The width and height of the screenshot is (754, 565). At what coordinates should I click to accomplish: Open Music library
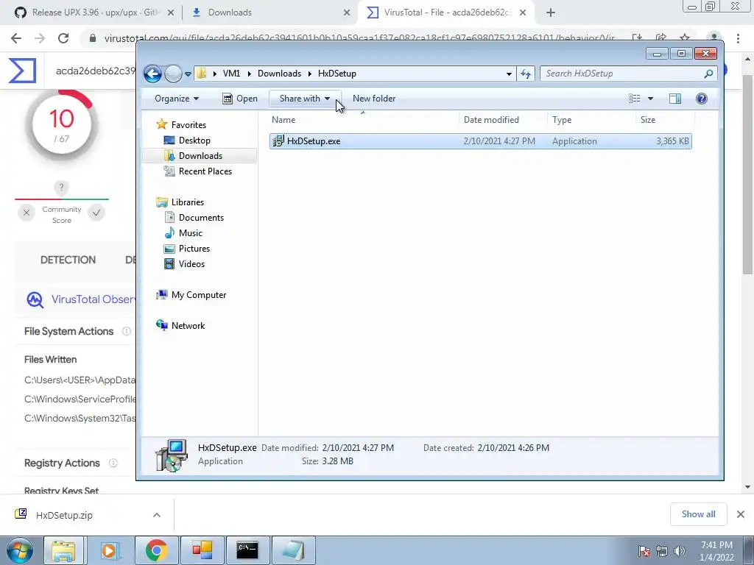[x=183, y=233]
